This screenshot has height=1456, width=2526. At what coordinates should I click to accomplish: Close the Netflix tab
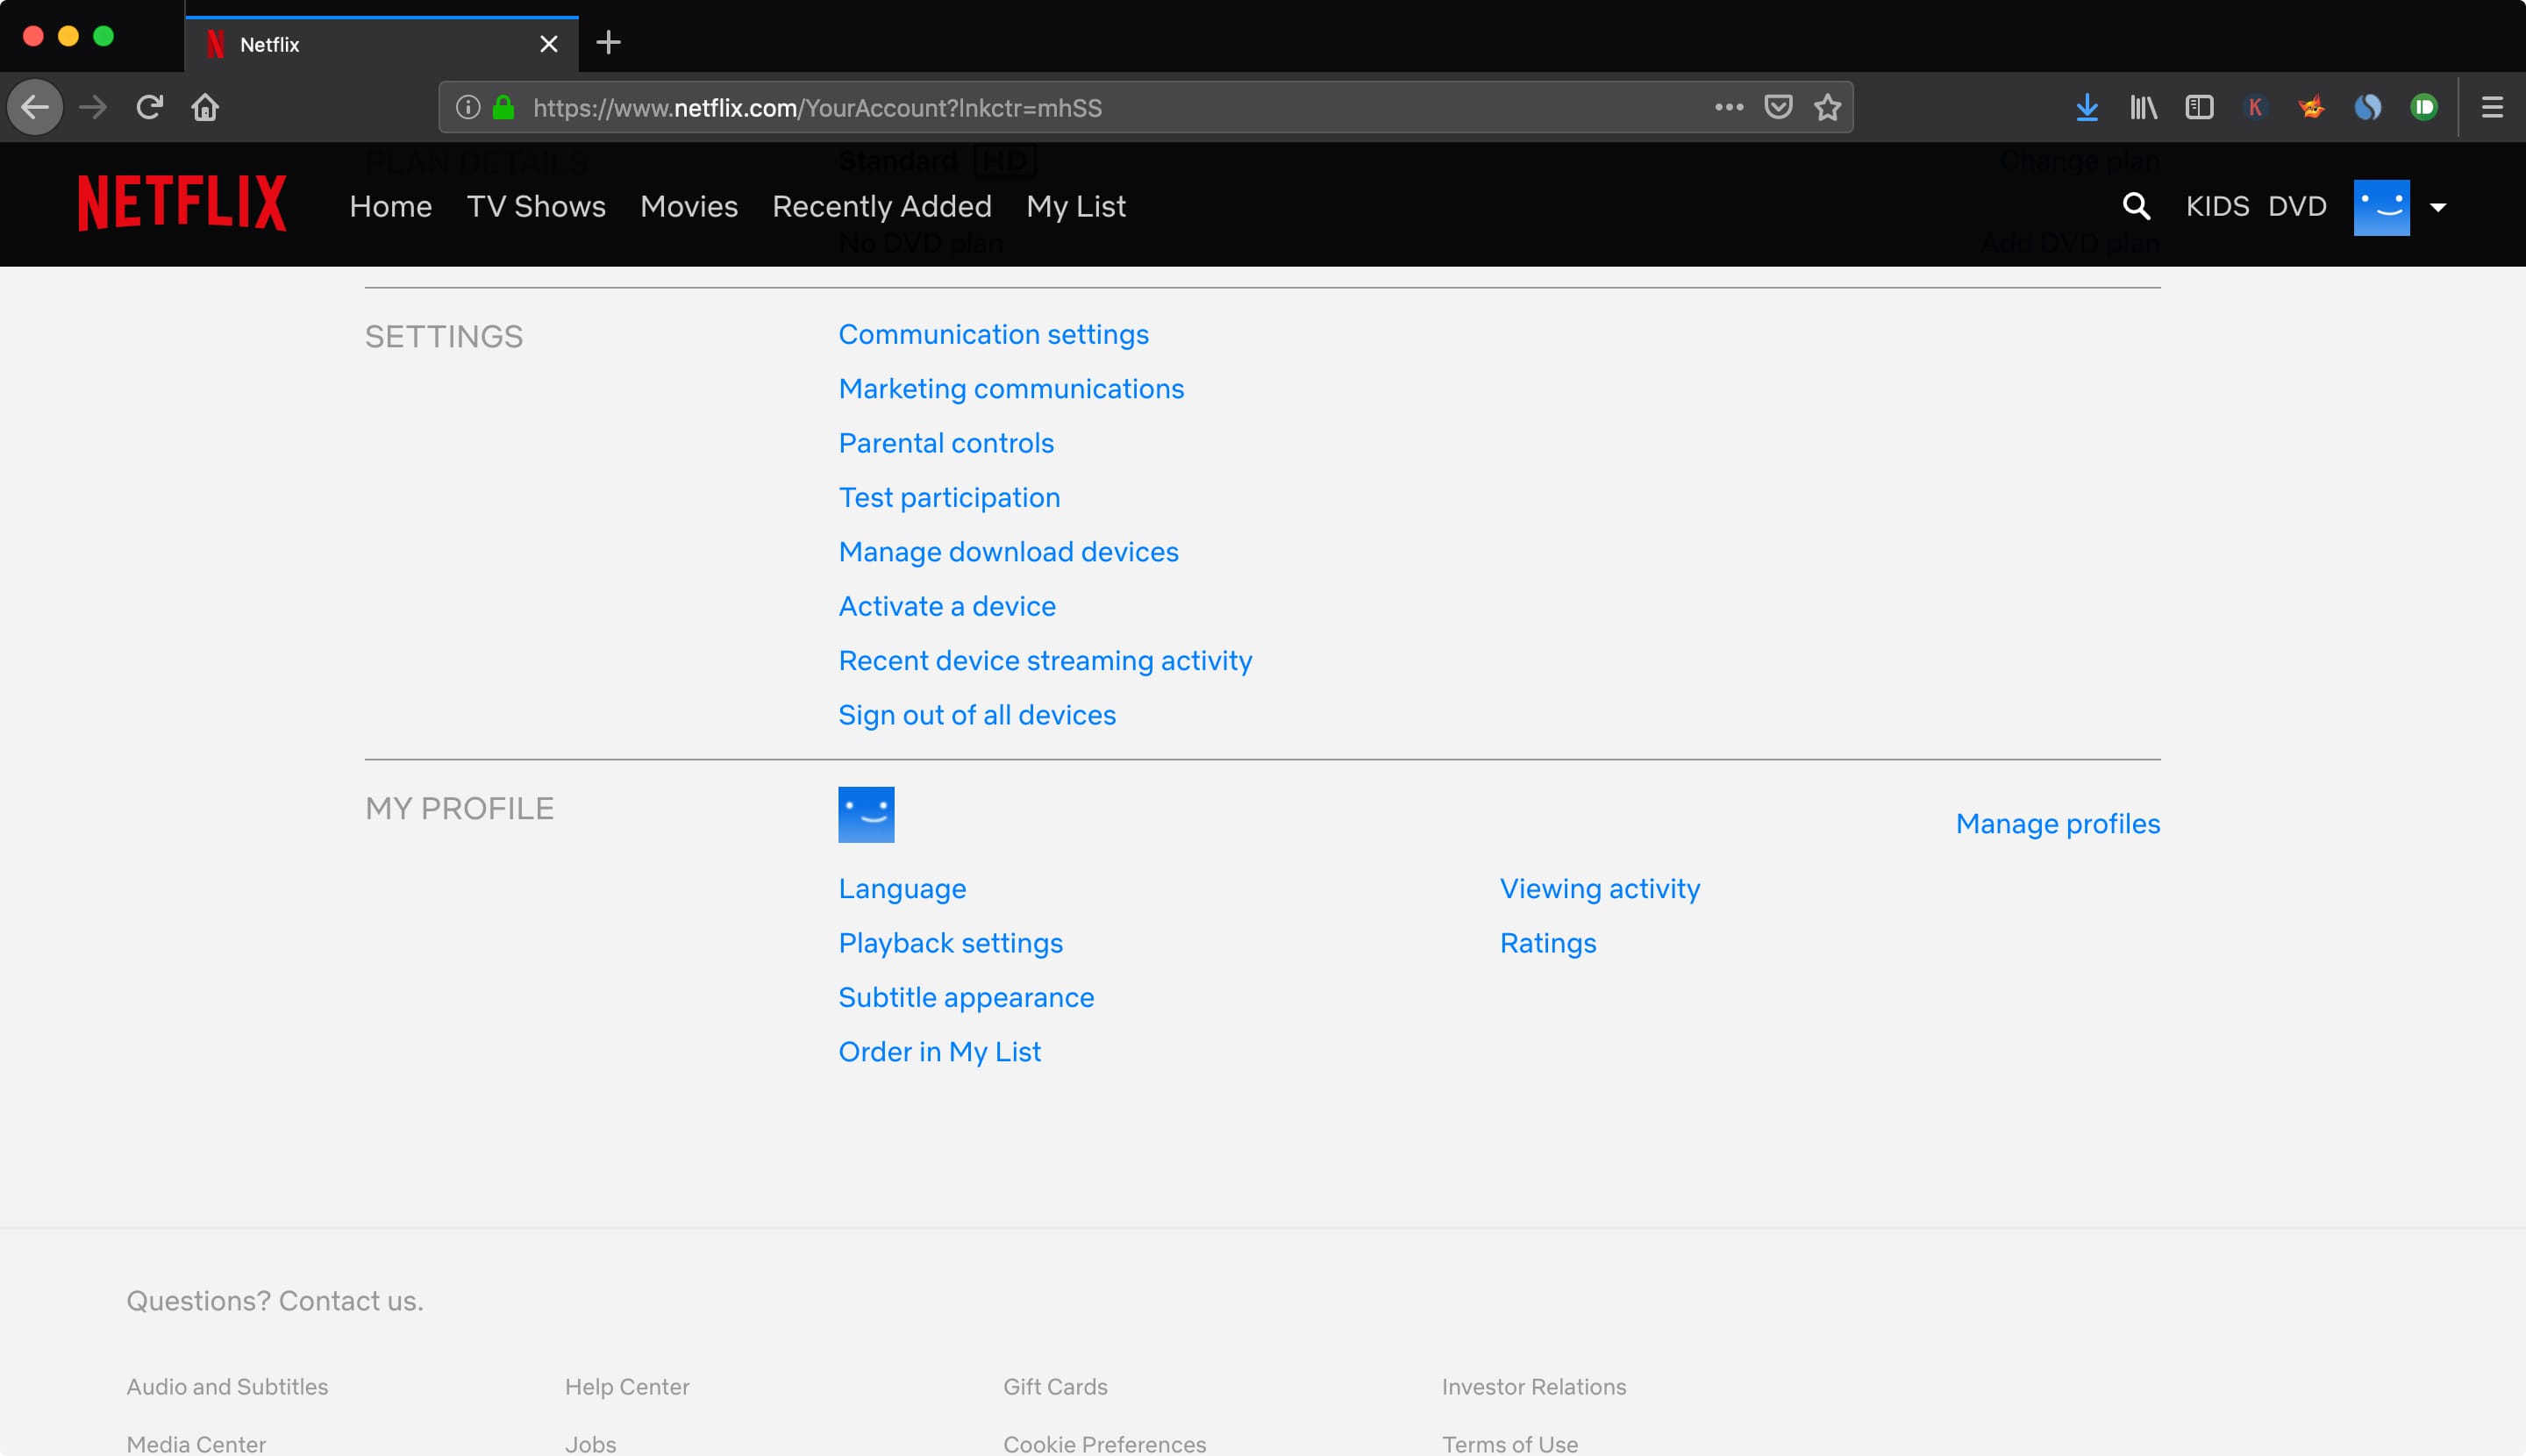point(549,44)
